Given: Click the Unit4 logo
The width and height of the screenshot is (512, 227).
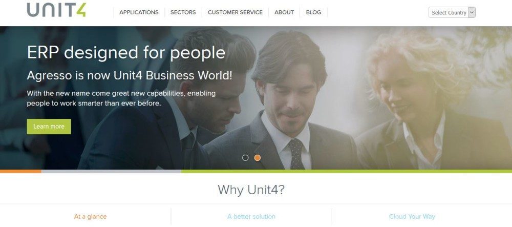Looking at the screenshot, I should point(56,10).
